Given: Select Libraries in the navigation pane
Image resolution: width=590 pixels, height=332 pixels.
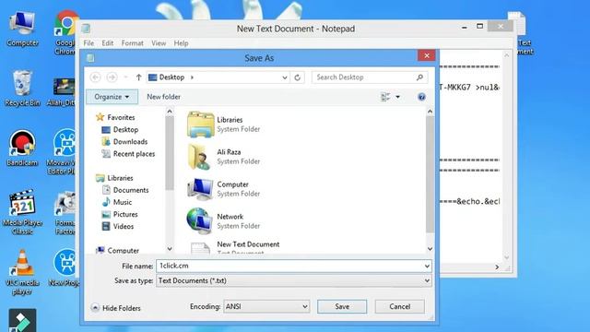Looking at the screenshot, I should point(114,178).
